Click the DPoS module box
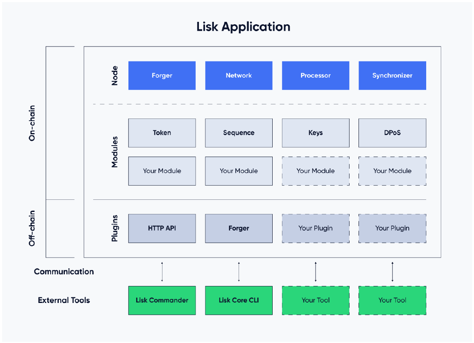 (x=393, y=133)
